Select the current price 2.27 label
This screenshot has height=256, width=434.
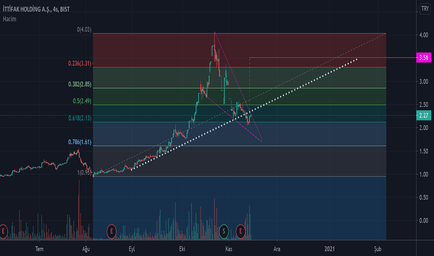(x=423, y=115)
